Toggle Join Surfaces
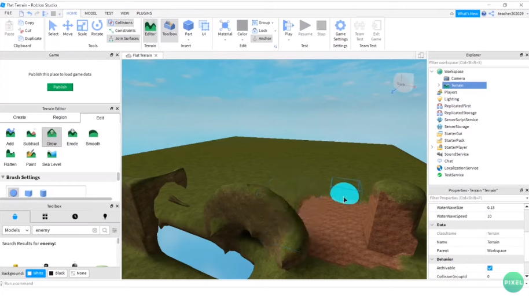This screenshot has height=296, width=529. pyautogui.click(x=123, y=38)
